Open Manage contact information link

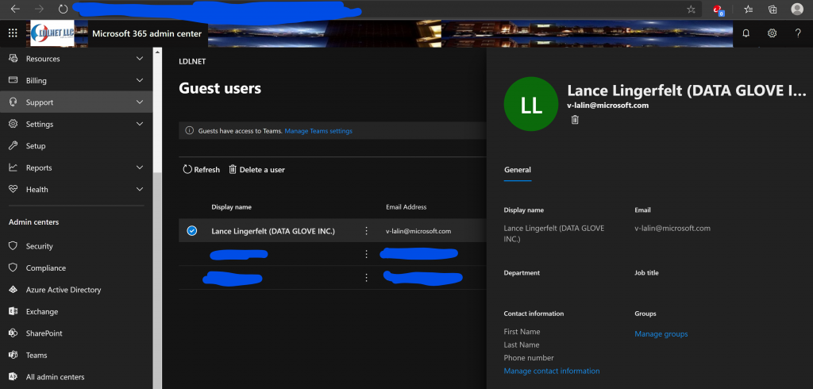[x=552, y=371]
